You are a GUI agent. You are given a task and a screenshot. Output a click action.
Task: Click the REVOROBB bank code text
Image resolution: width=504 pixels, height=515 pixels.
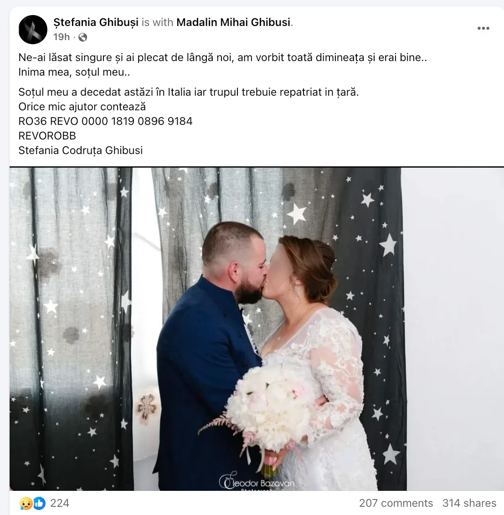click(47, 136)
